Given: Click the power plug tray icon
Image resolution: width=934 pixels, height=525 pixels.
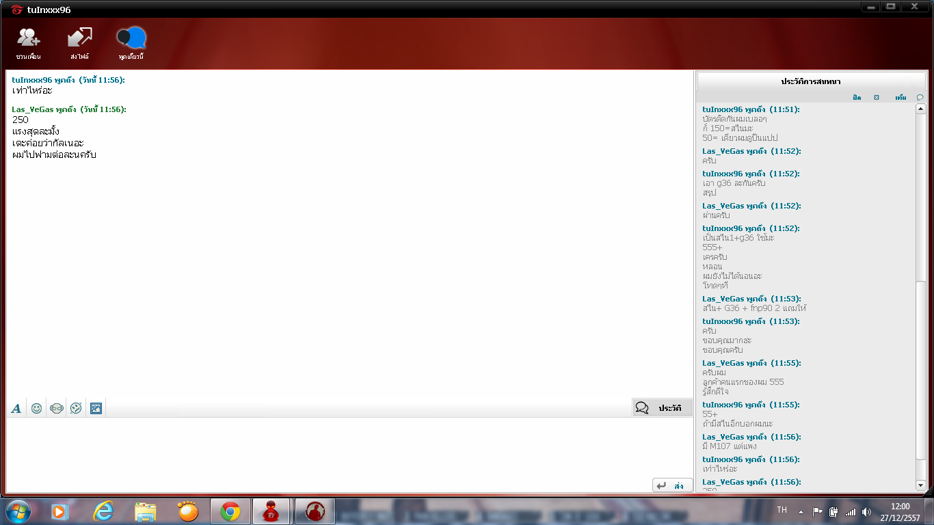Looking at the screenshot, I should coord(833,511).
